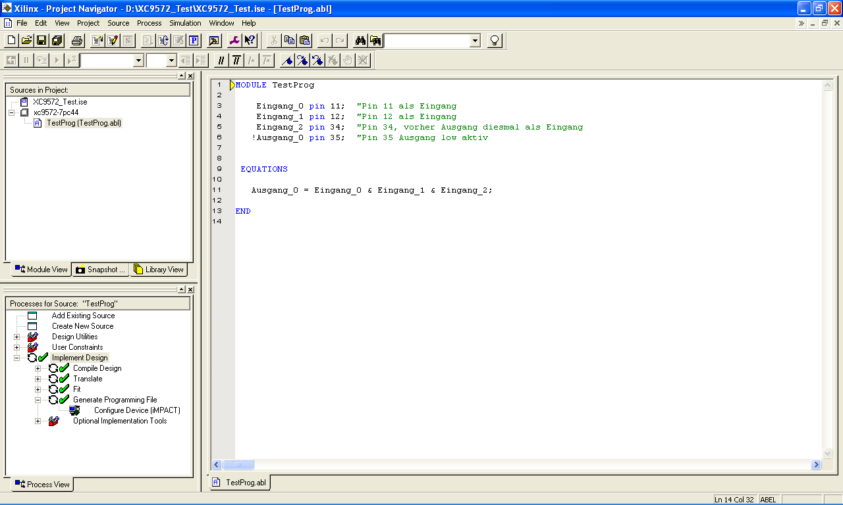Open the search combo box dropdown arrow
The image size is (843, 505).
476,41
